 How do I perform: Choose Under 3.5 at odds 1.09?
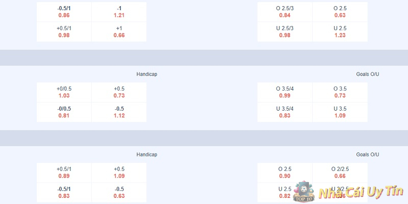(x=340, y=112)
